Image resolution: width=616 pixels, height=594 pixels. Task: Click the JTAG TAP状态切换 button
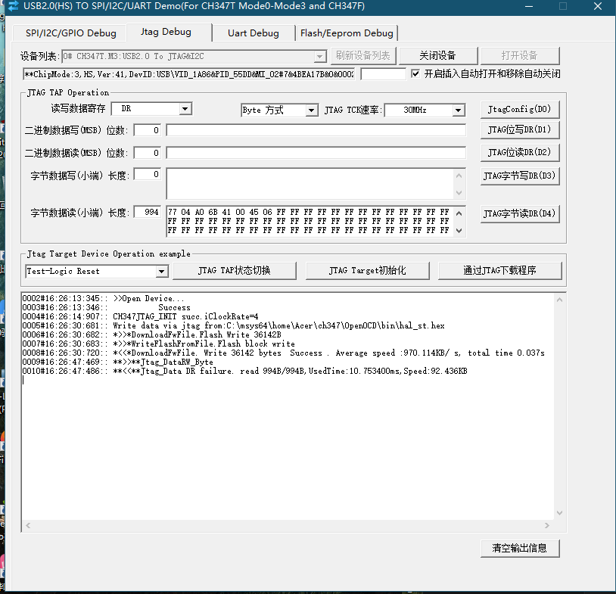coord(234,270)
